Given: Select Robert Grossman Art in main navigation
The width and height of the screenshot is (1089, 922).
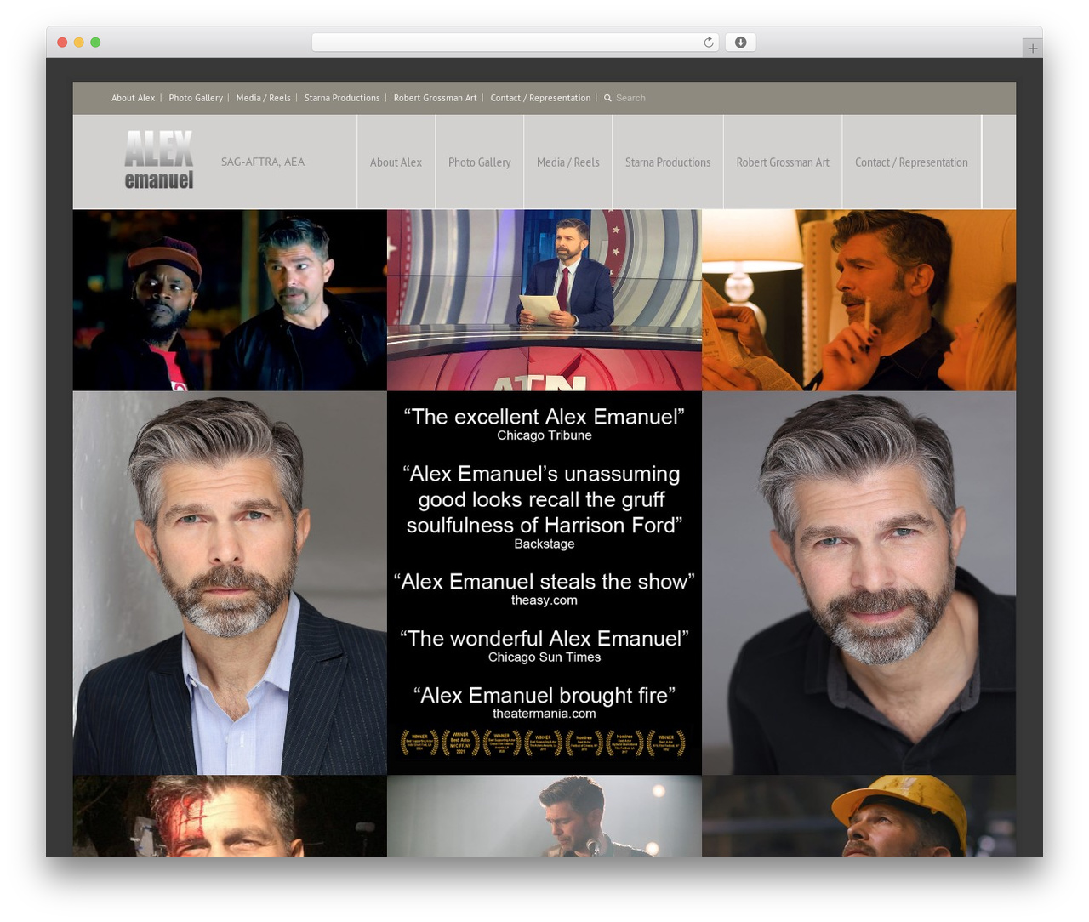Looking at the screenshot, I should (782, 162).
